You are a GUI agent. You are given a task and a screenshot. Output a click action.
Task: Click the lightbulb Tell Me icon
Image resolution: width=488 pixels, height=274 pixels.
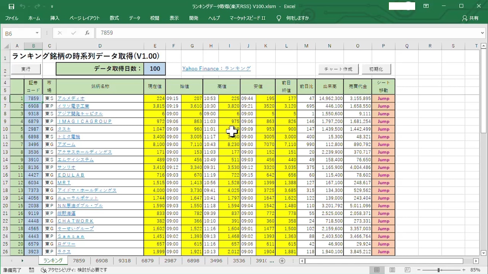tap(279, 18)
